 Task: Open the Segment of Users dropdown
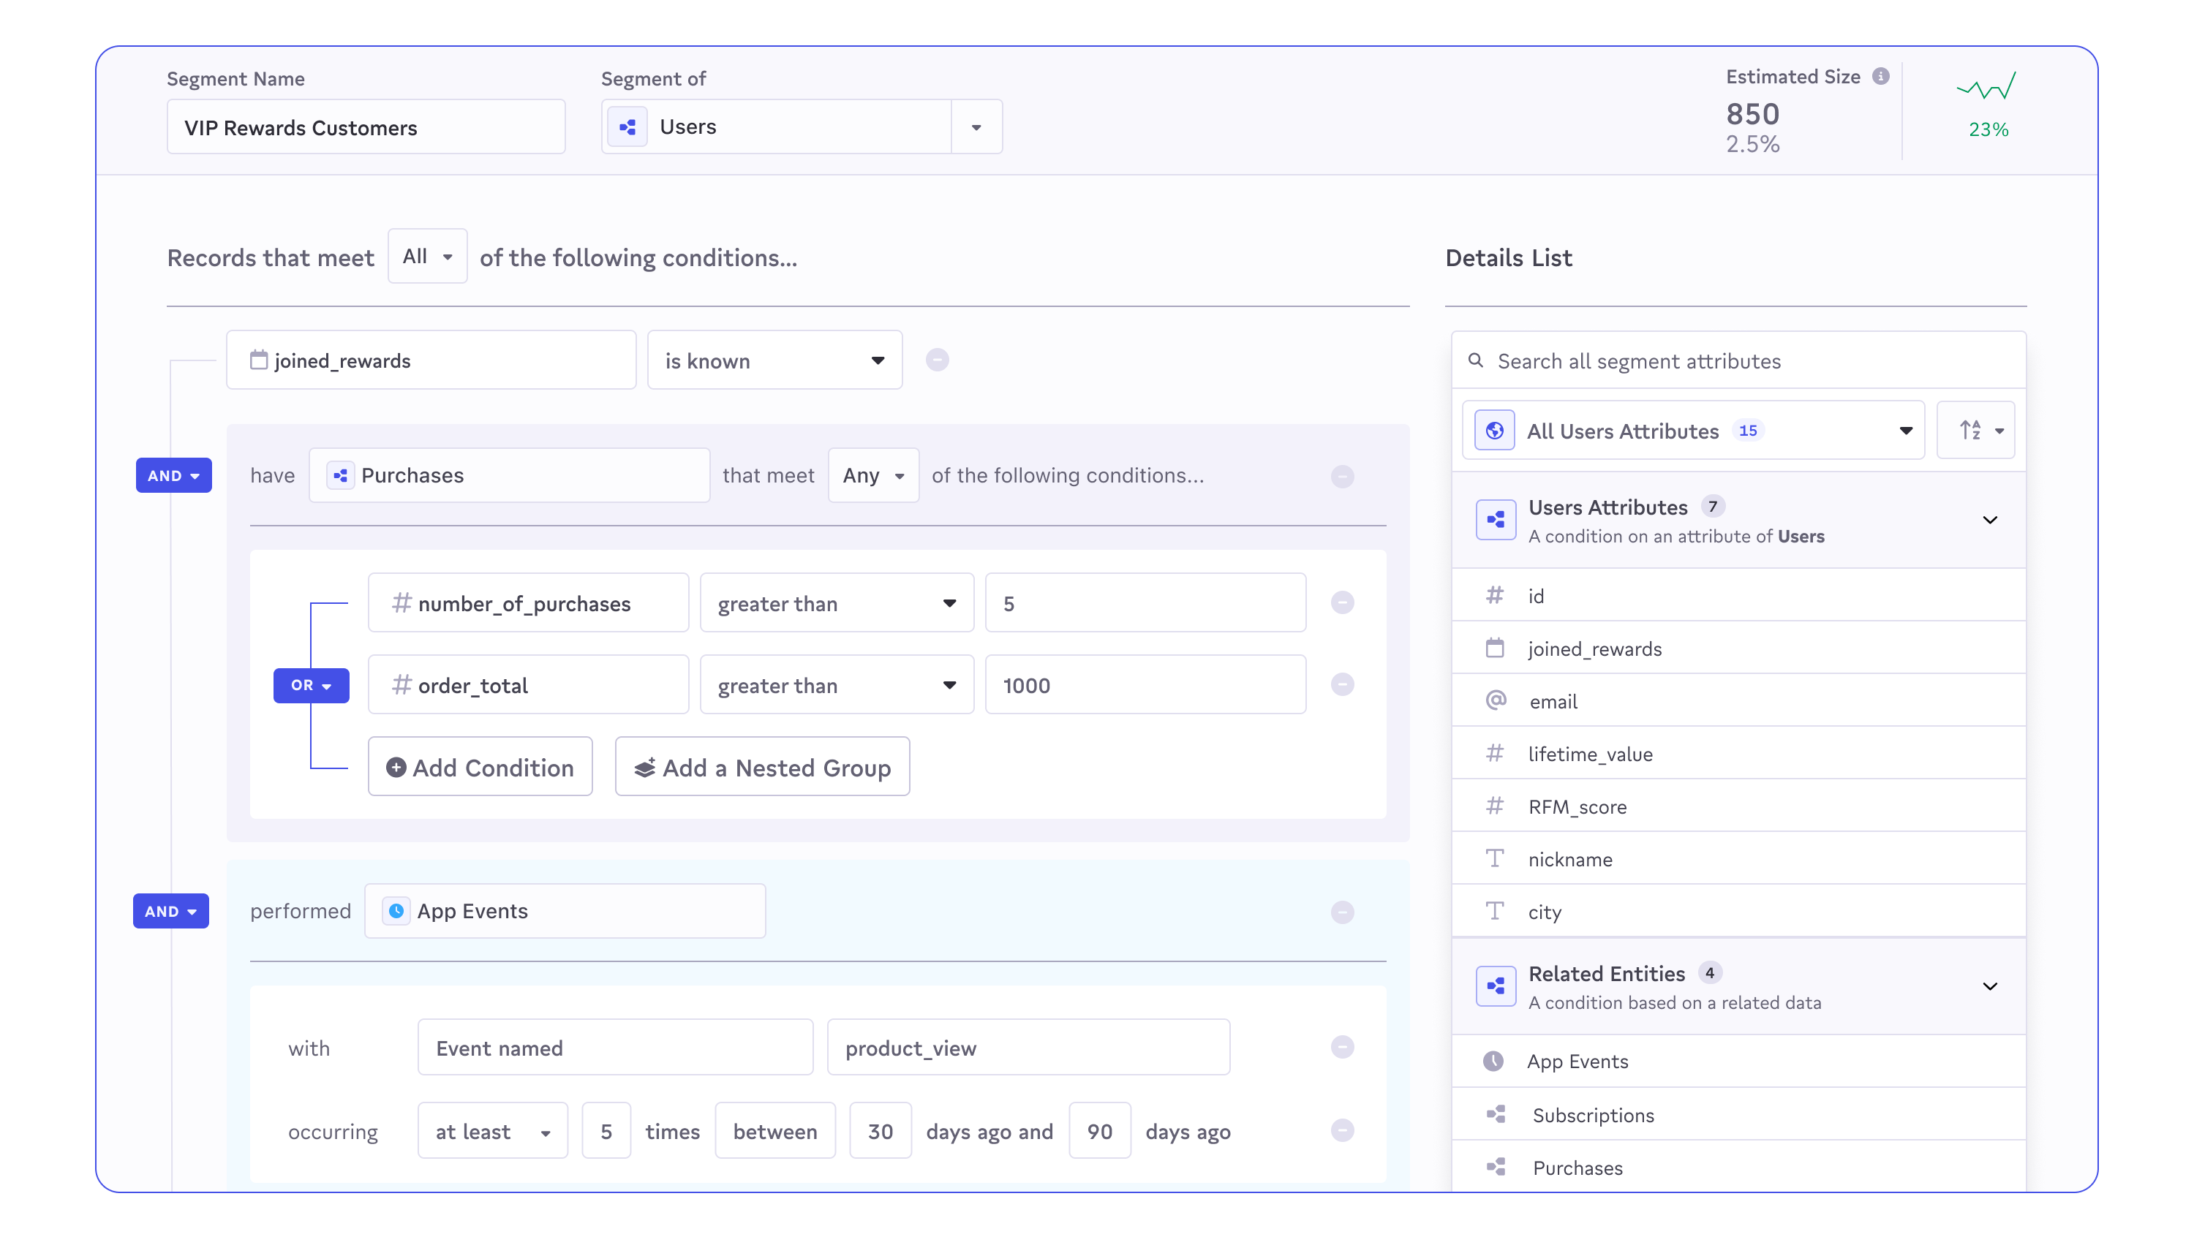click(976, 127)
